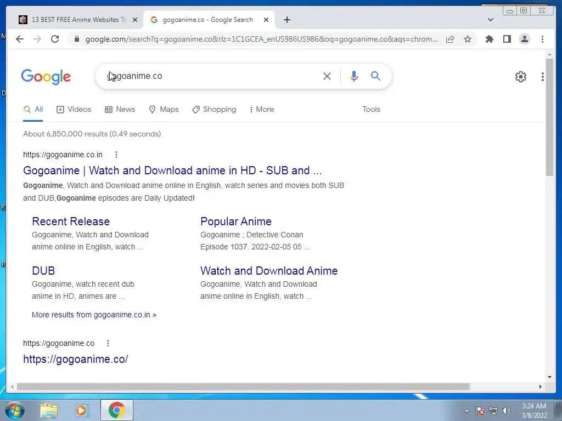Switch to Maps results
562x421 pixels.
point(164,110)
